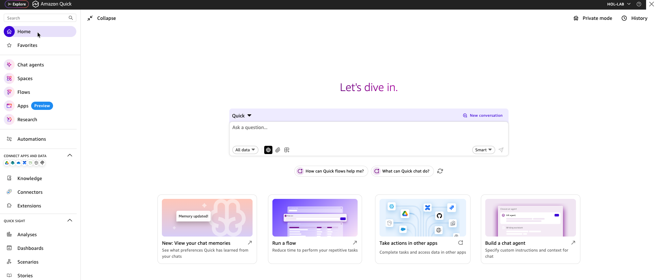Click the add-apps grid icon in chat box
This screenshot has height=280, width=655.
(287, 150)
